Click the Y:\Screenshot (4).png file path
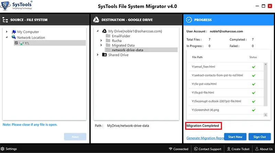This screenshot has height=153, width=275. (205, 110)
